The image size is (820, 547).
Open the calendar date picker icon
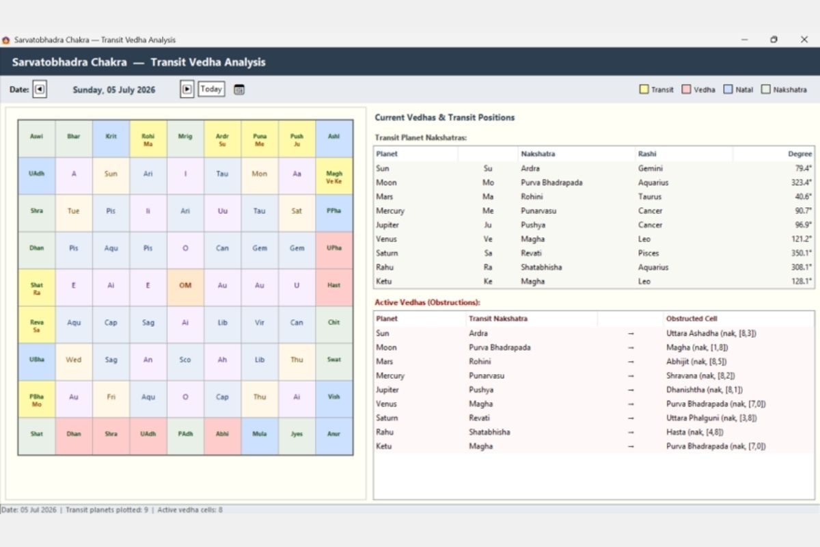pos(239,90)
